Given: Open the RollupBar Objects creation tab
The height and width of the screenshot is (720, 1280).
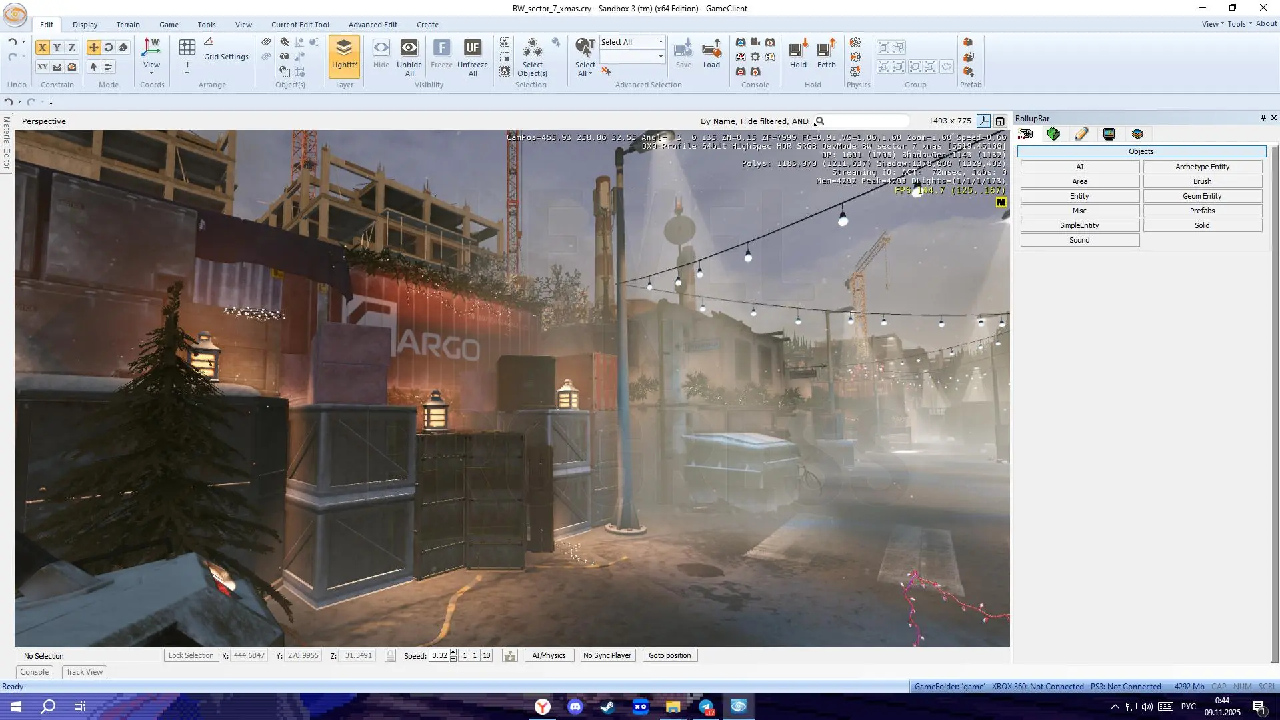Looking at the screenshot, I should coord(1025,134).
